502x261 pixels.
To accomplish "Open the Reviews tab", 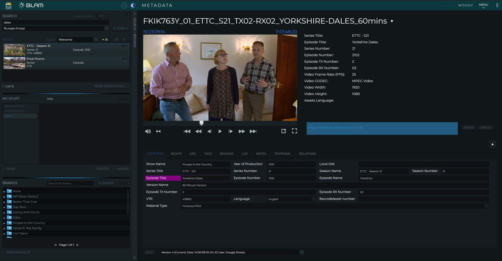I will click(x=226, y=154).
